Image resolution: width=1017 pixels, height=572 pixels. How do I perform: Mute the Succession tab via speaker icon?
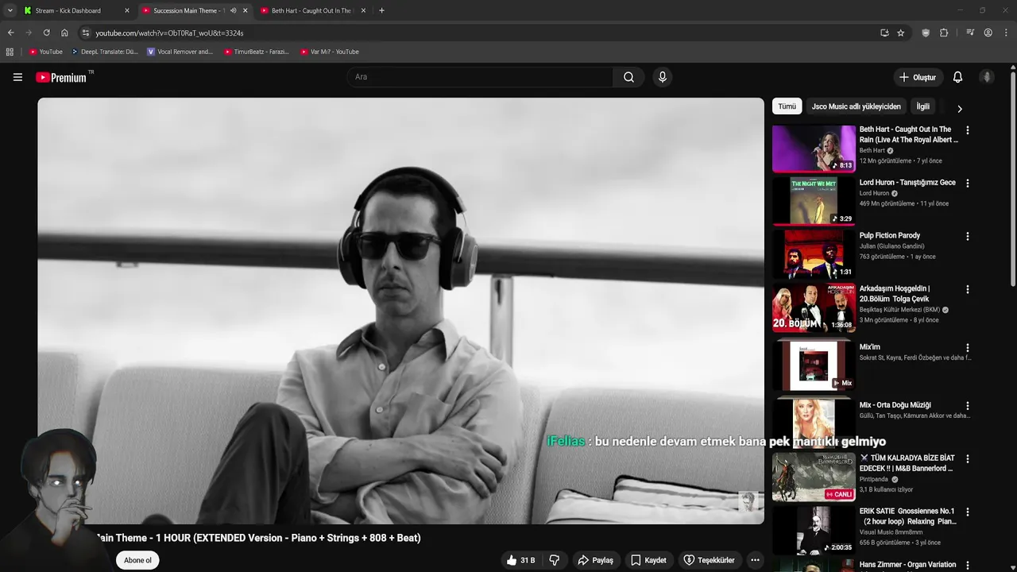coord(233,10)
